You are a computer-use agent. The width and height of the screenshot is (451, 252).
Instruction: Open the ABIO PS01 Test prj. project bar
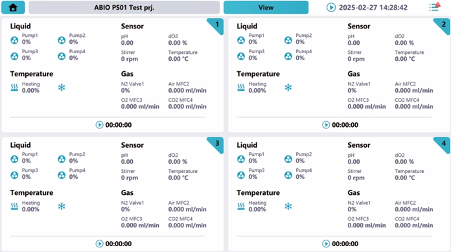124,8
